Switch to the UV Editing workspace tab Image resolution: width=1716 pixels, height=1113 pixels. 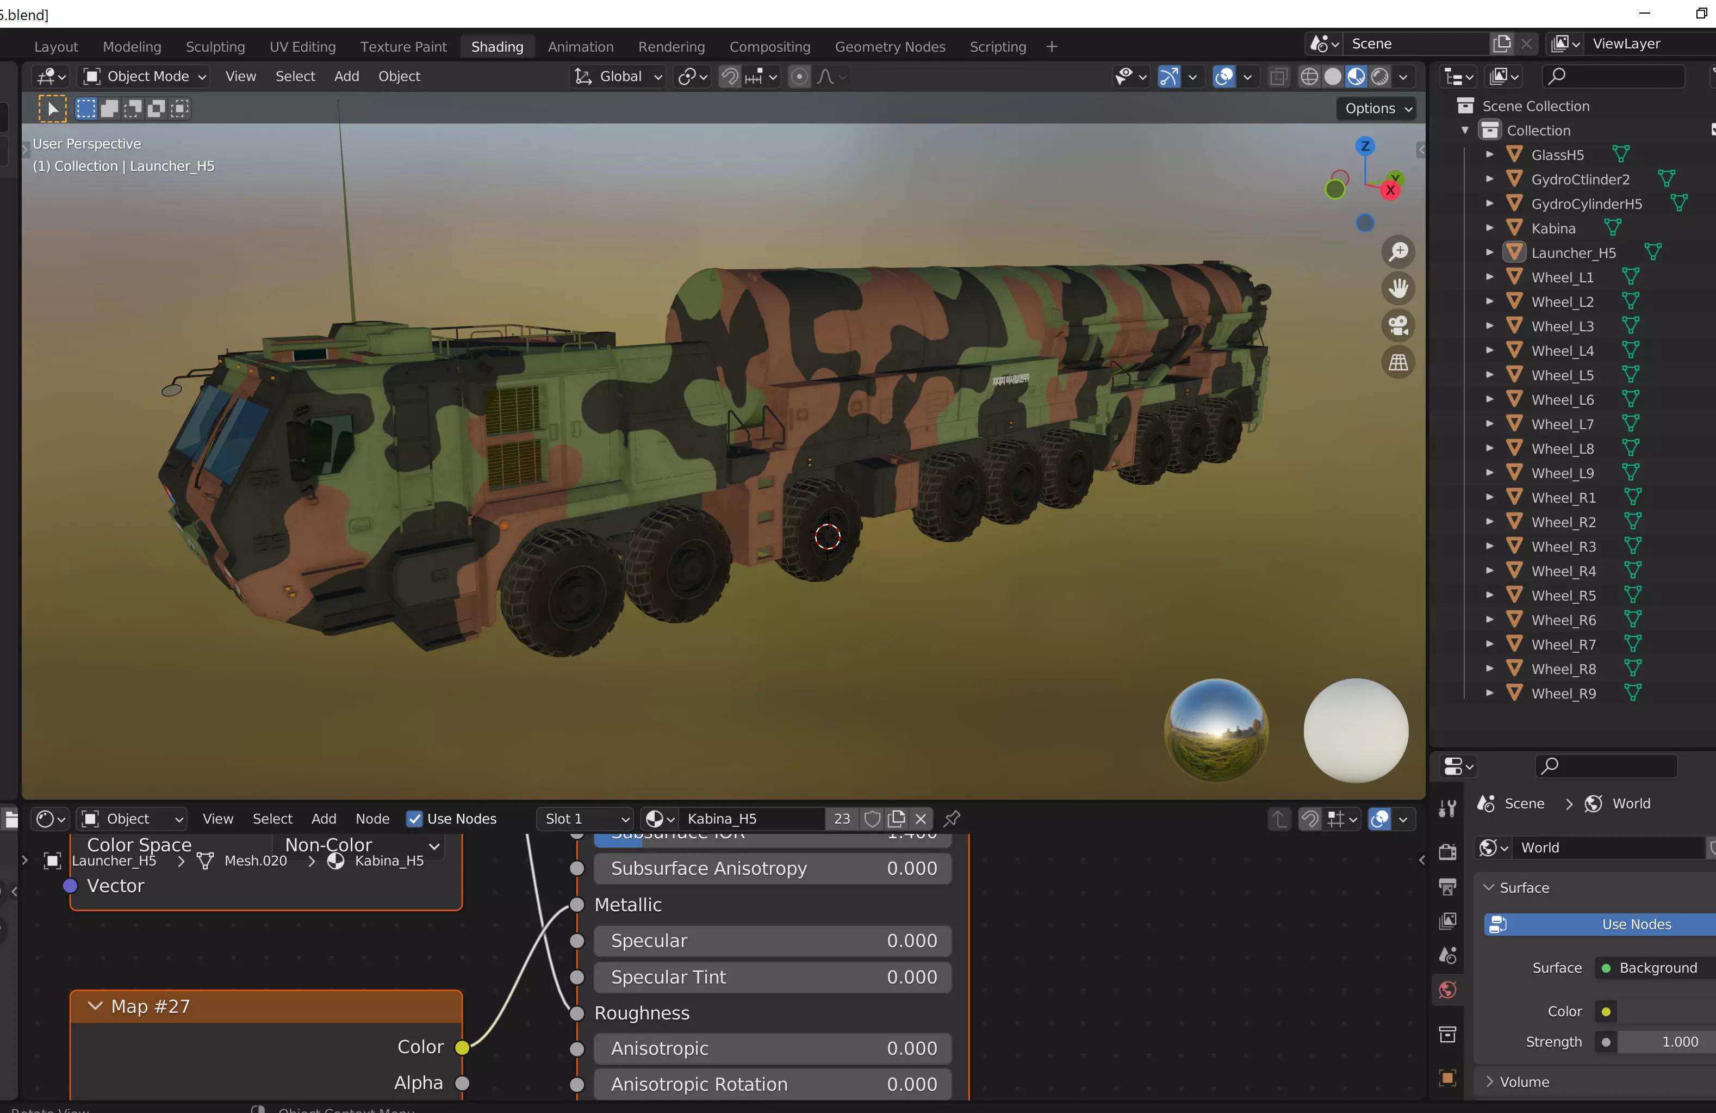point(303,46)
